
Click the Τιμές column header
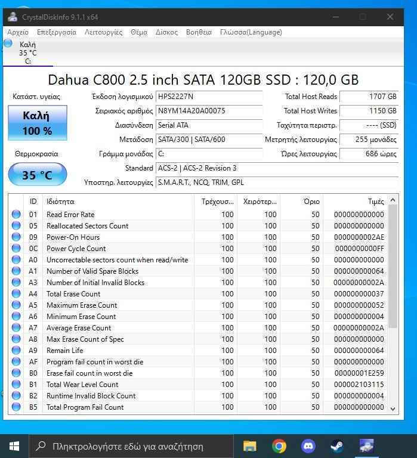point(356,202)
